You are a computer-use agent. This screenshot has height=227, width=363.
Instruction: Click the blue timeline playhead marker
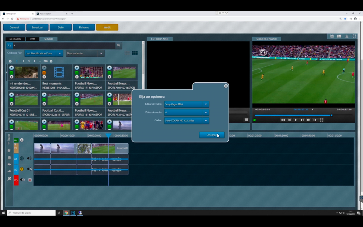click(x=108, y=135)
